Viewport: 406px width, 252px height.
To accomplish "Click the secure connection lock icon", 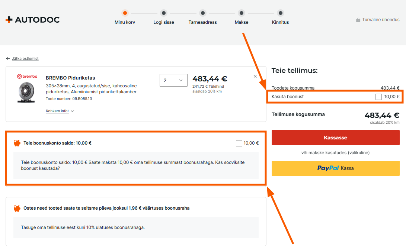I will [x=358, y=20].
